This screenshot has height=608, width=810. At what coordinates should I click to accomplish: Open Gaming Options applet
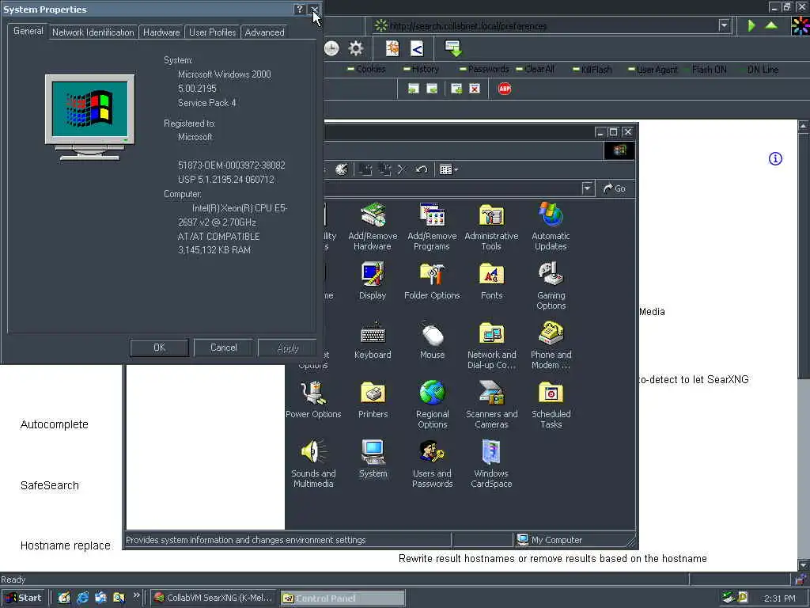(x=551, y=285)
